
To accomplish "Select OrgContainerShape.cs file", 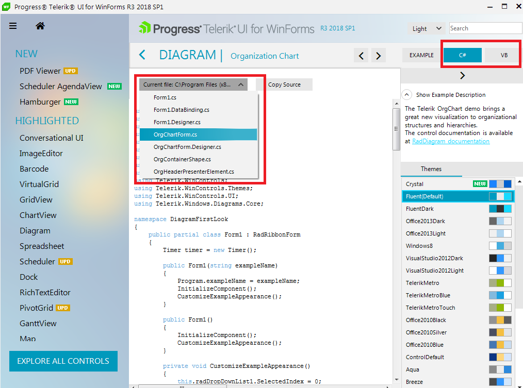I will 199,159.
